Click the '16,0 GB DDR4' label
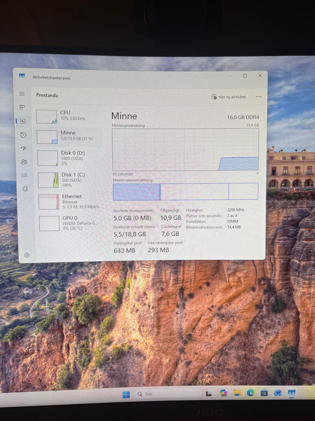 [243, 117]
